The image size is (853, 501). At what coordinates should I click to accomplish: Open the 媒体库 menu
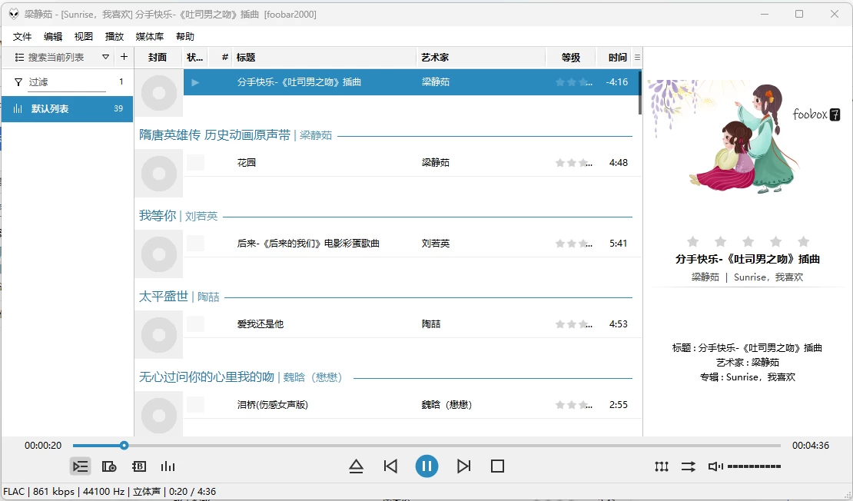click(x=149, y=36)
